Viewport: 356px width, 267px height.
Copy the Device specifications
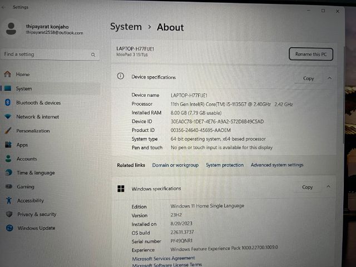[x=308, y=78]
